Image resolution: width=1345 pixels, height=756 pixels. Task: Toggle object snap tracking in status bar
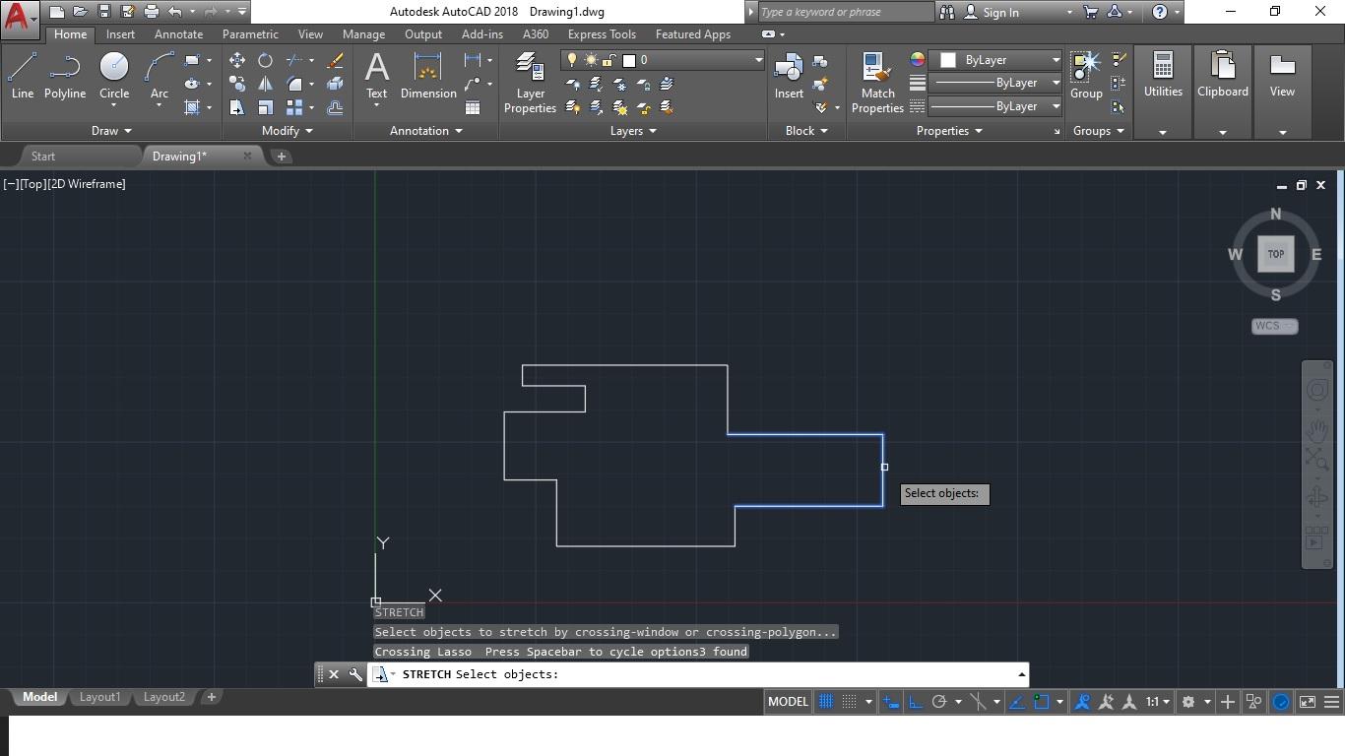point(1017,702)
